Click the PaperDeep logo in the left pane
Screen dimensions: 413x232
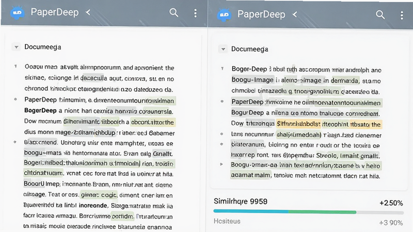click(x=18, y=12)
